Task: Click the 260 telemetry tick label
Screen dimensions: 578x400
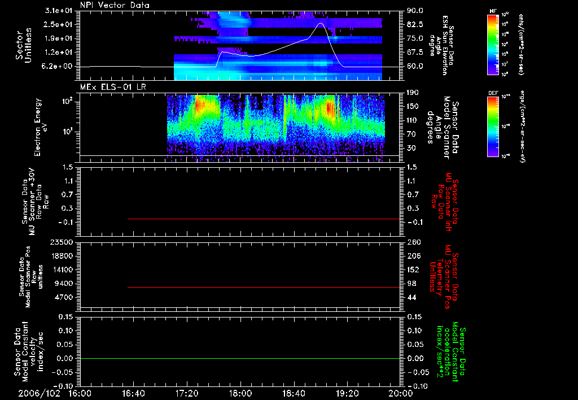Action: (x=413, y=242)
